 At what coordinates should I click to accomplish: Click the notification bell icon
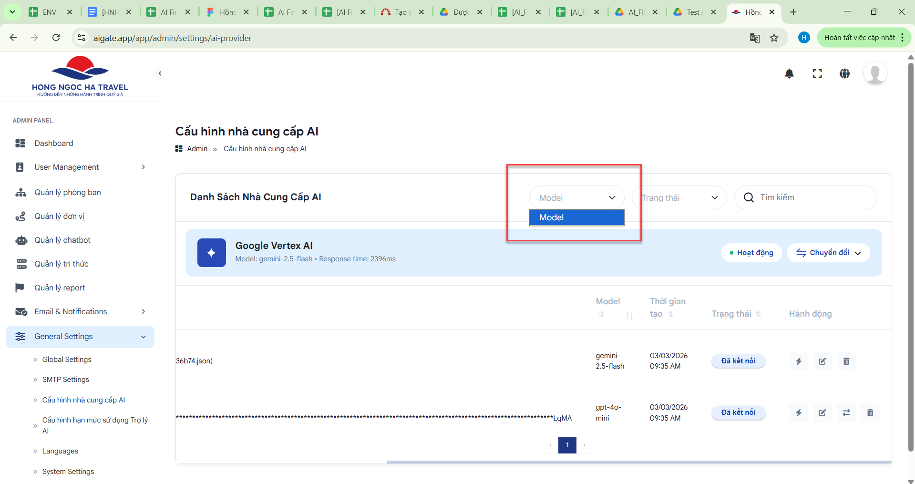(x=789, y=73)
